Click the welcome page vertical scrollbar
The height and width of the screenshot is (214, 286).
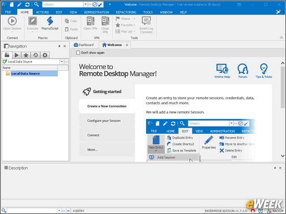[282, 87]
